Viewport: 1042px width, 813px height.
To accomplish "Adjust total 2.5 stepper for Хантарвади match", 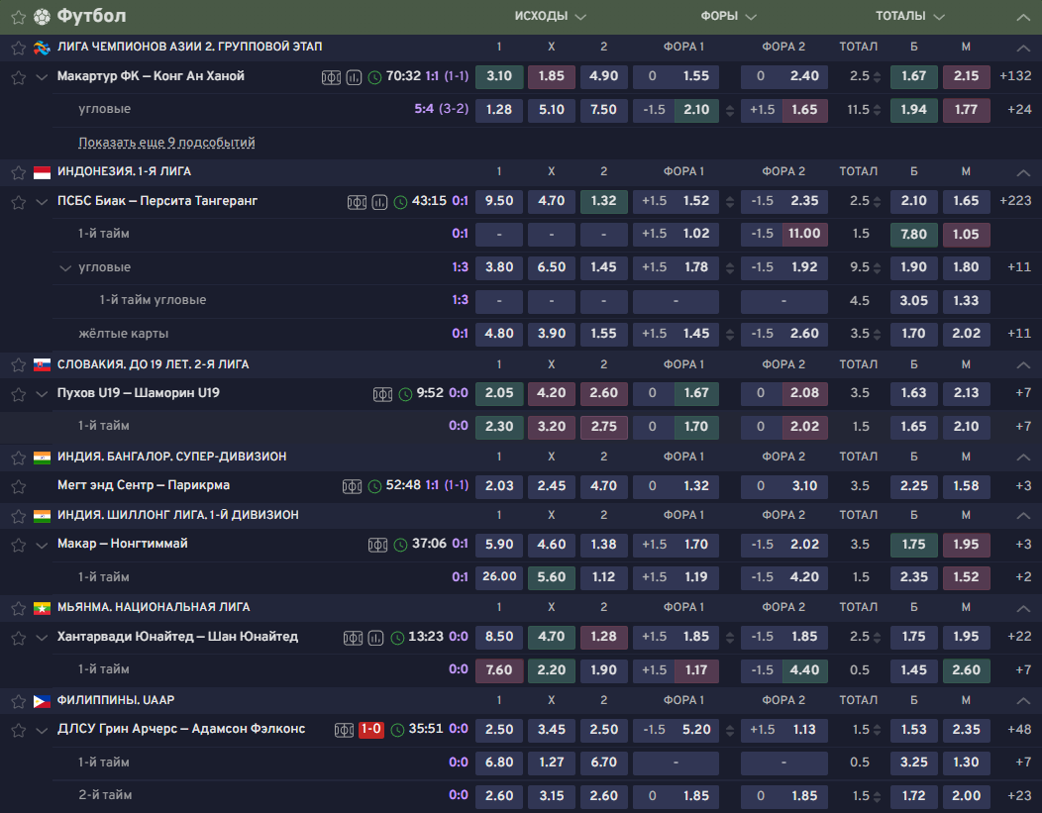I will pyautogui.click(x=876, y=638).
